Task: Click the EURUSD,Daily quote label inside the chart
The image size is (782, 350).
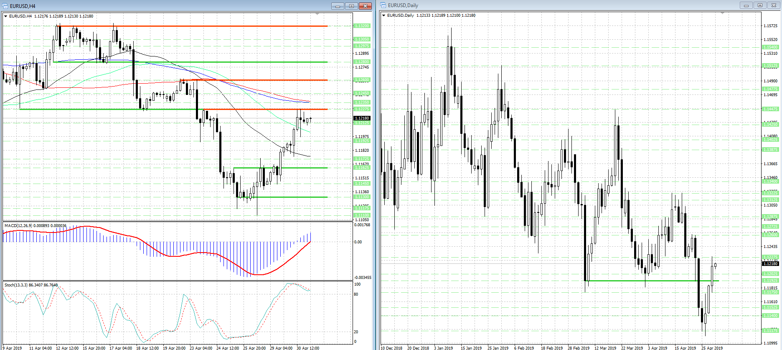Action: pyautogui.click(x=431, y=15)
